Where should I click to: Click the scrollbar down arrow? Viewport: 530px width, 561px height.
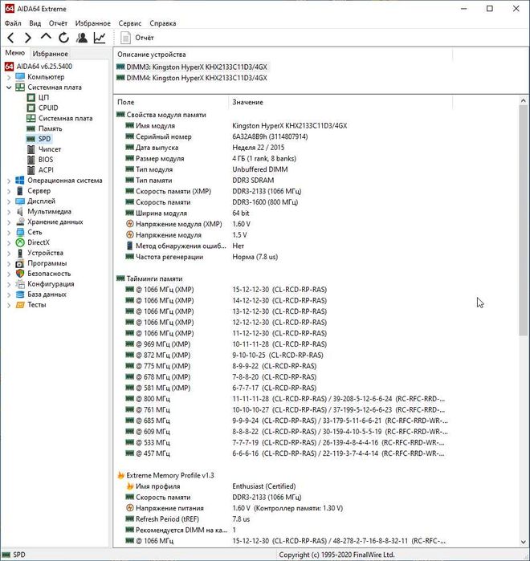tap(523, 542)
